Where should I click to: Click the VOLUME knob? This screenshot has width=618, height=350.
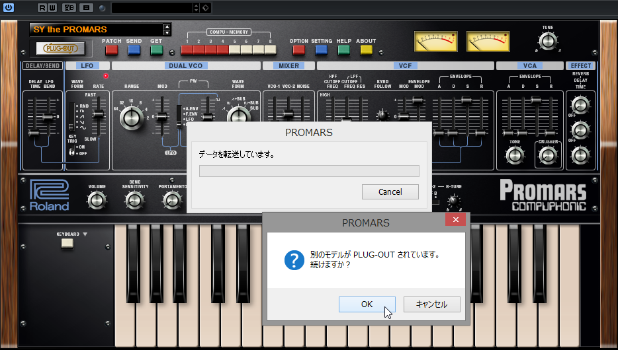(x=97, y=200)
